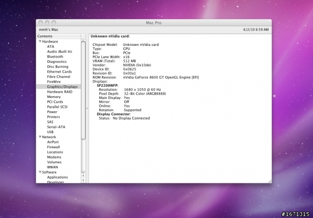Open Locations network entry

(55, 152)
